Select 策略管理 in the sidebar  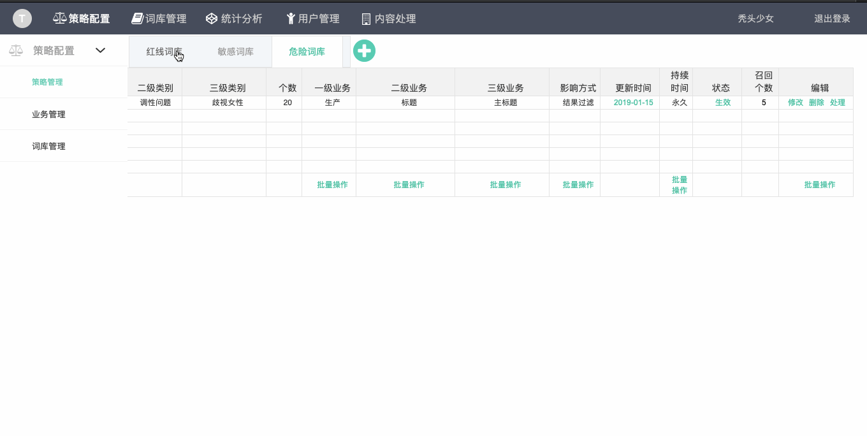tap(47, 82)
